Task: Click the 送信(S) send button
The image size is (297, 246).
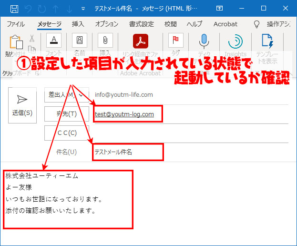Action: click(x=22, y=105)
